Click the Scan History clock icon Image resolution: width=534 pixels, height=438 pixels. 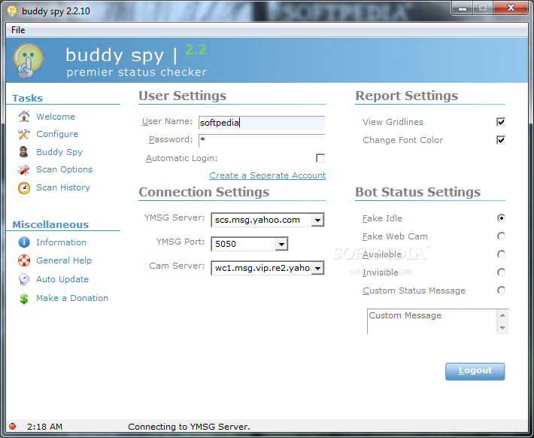[x=24, y=187]
